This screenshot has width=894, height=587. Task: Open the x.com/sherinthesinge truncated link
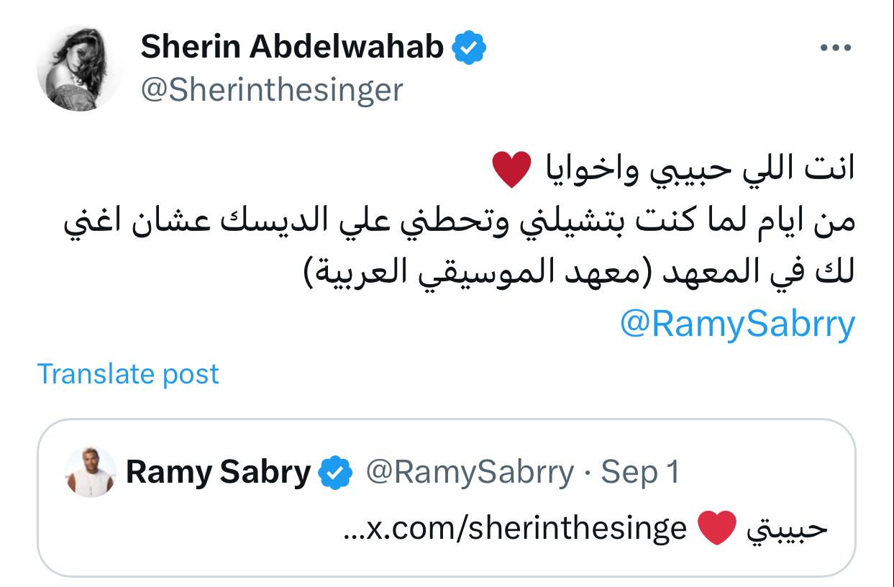click(x=516, y=529)
